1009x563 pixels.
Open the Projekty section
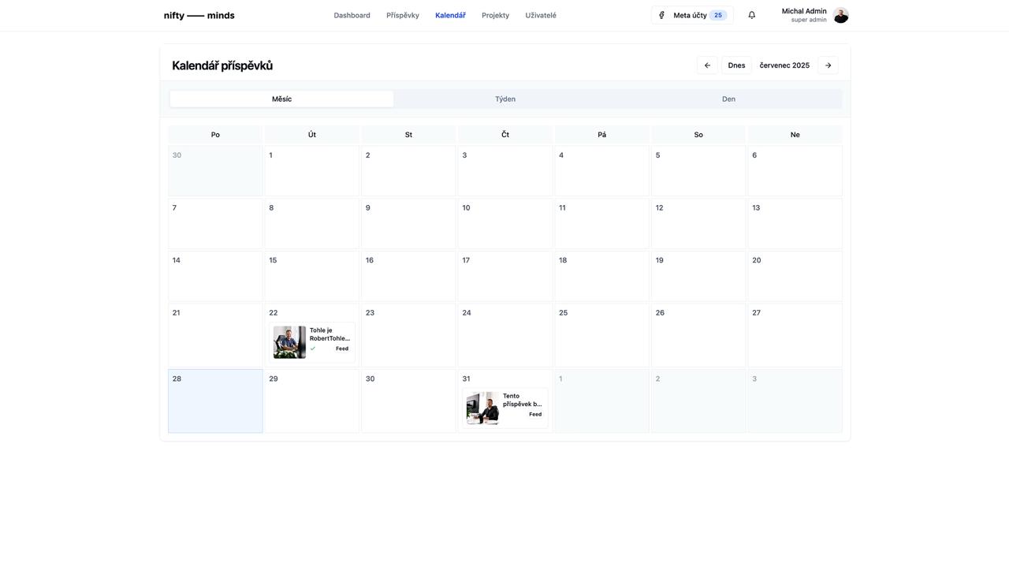point(495,15)
